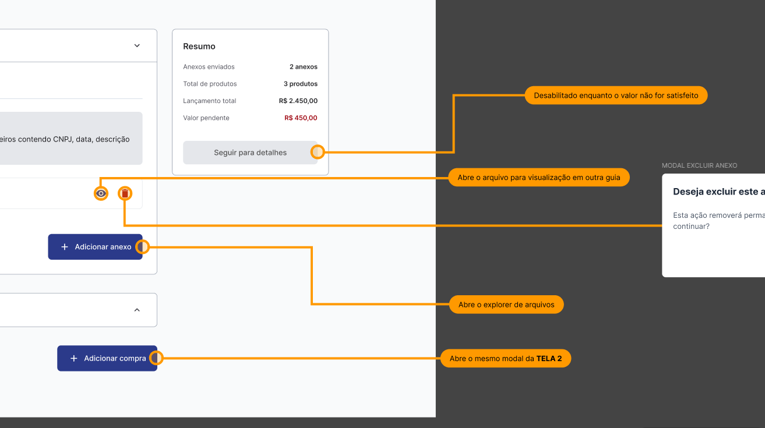The width and height of the screenshot is (765, 428).
Task: Click the orange marker on Seguir para detalhes
Action: 318,153
